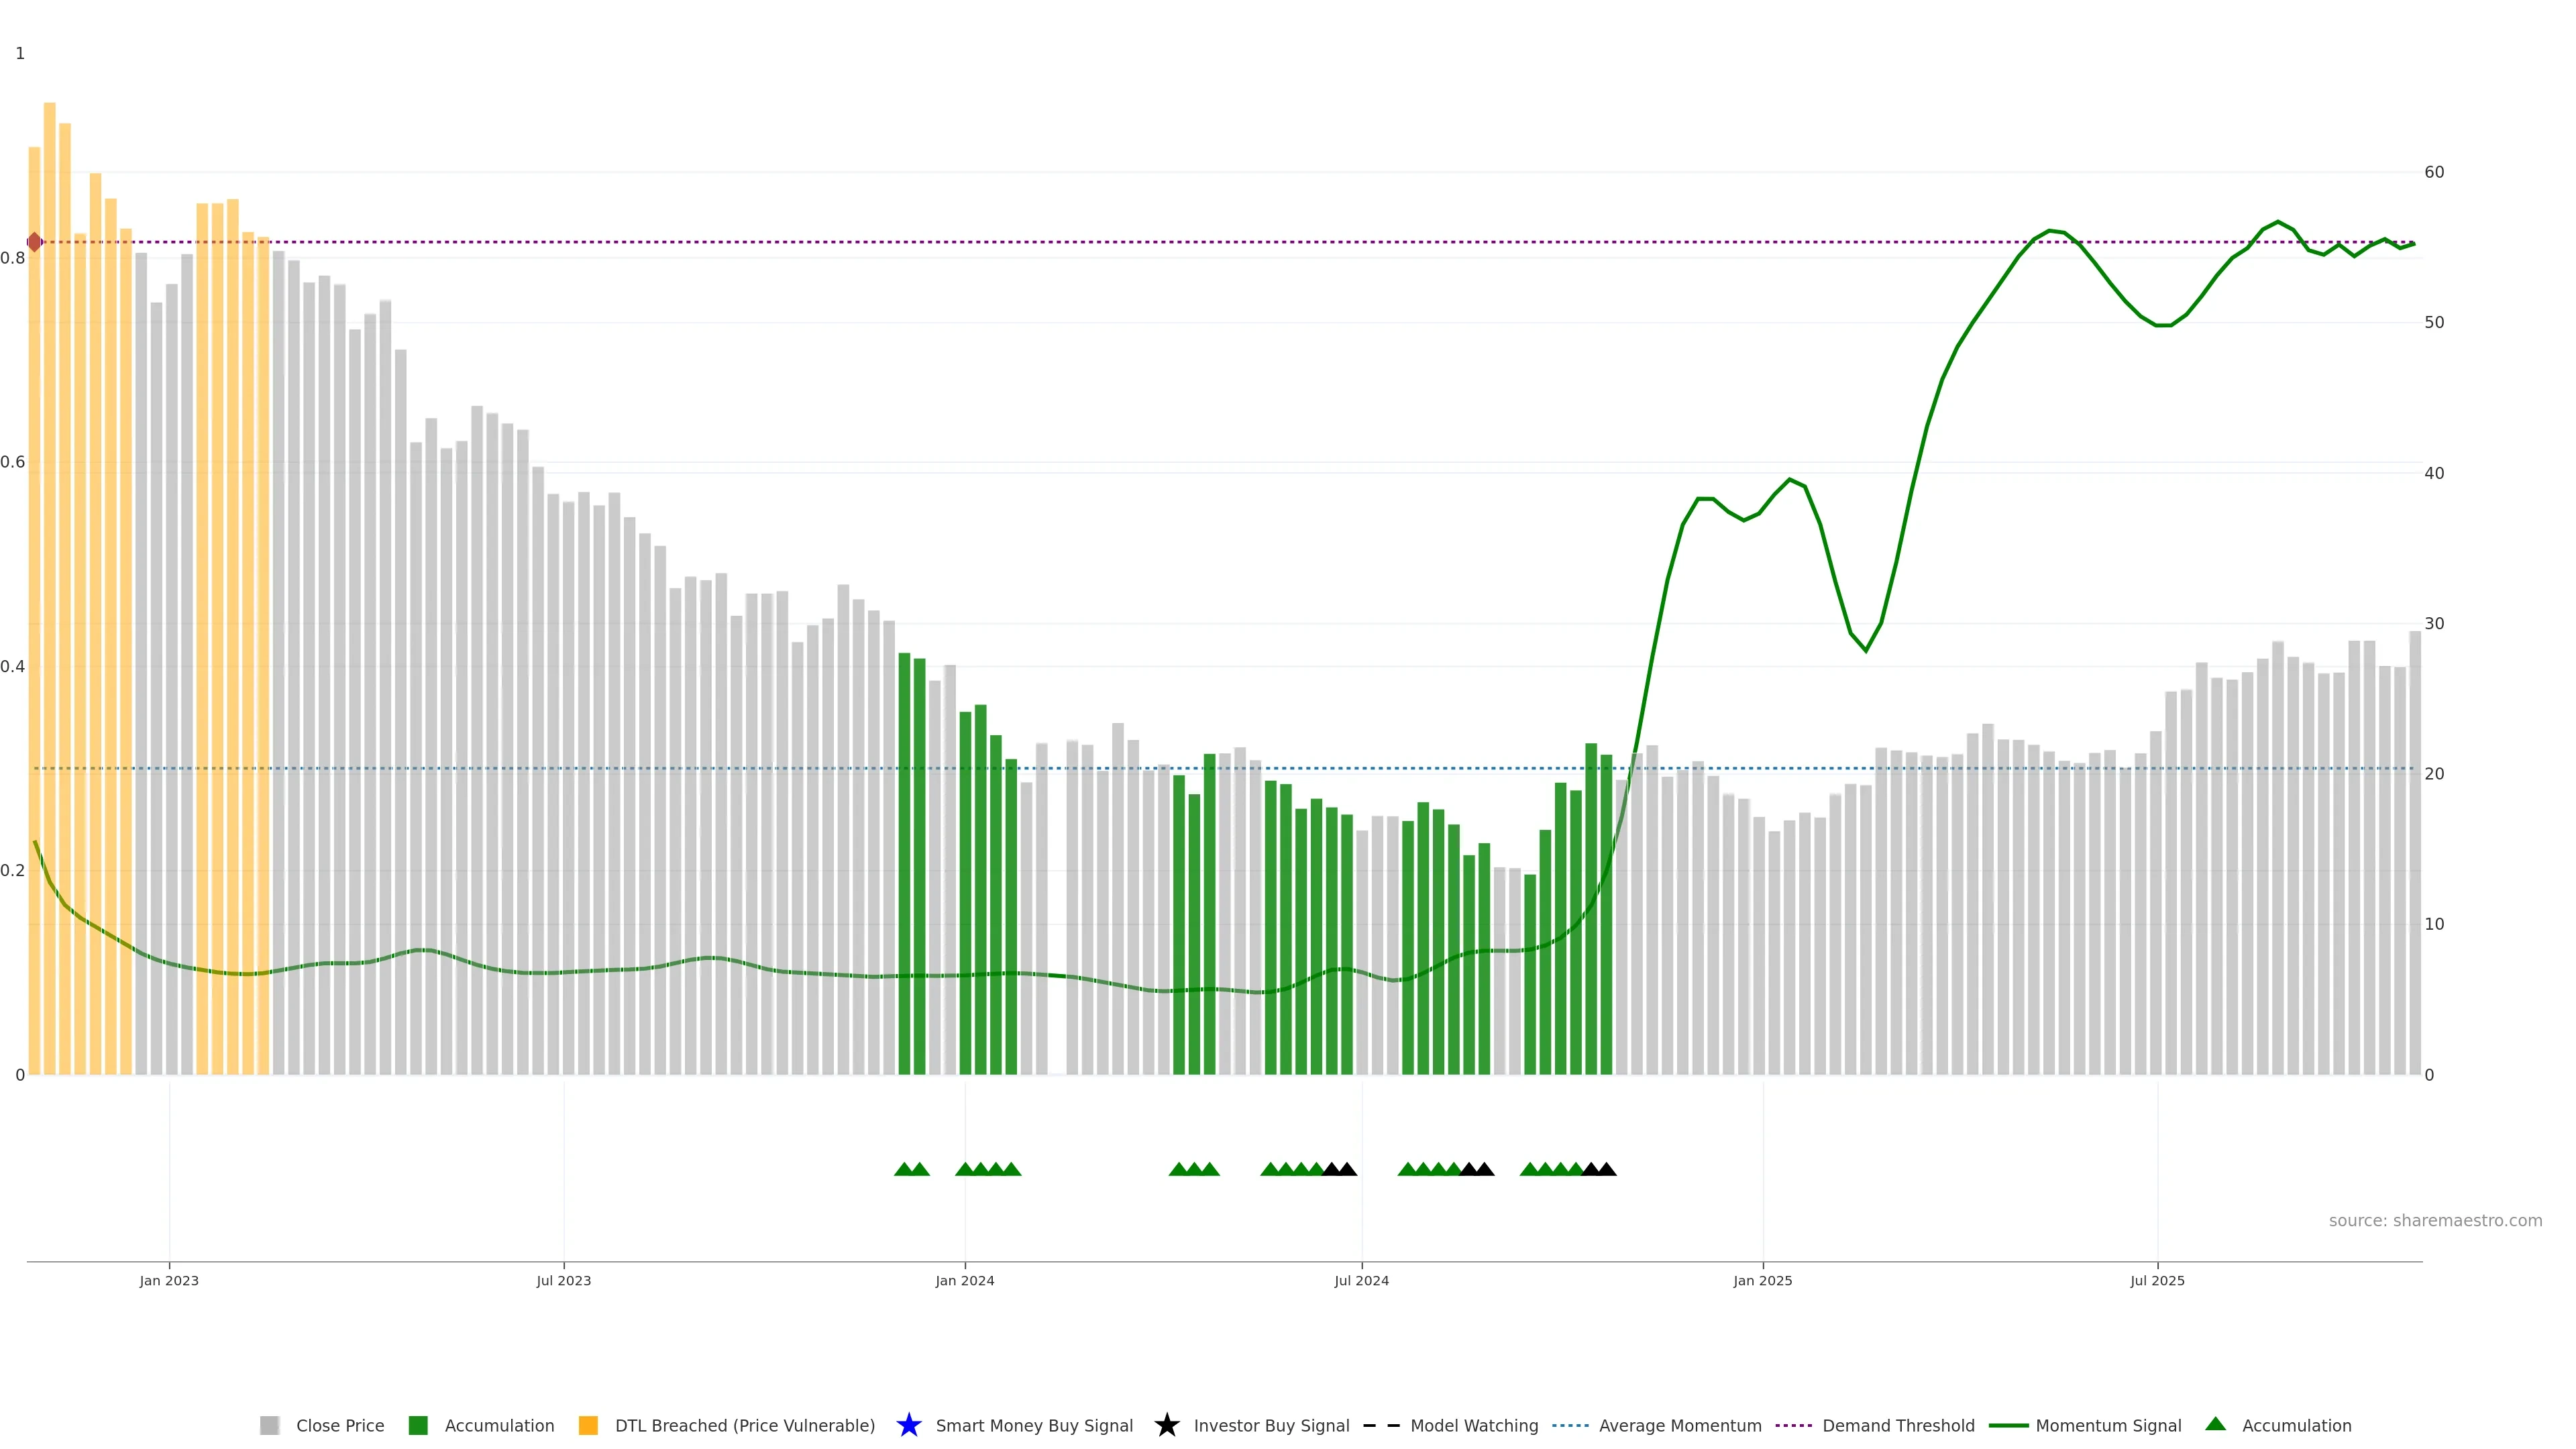Click the orange DTL Breached legend swatch

tap(588, 1425)
